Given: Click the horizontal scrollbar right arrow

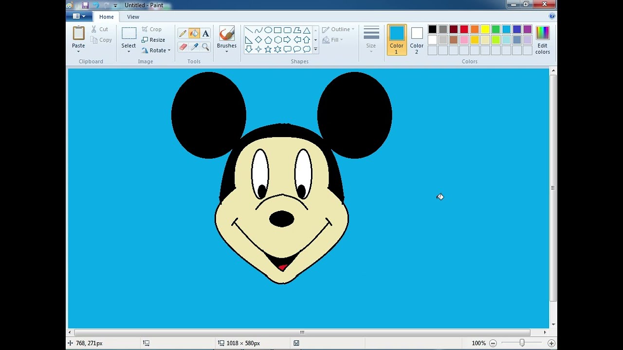Looking at the screenshot, I should [545, 332].
